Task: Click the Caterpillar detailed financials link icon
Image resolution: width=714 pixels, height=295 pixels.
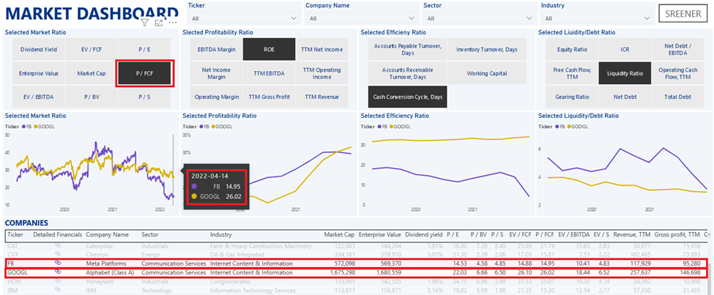Action: click(57, 245)
